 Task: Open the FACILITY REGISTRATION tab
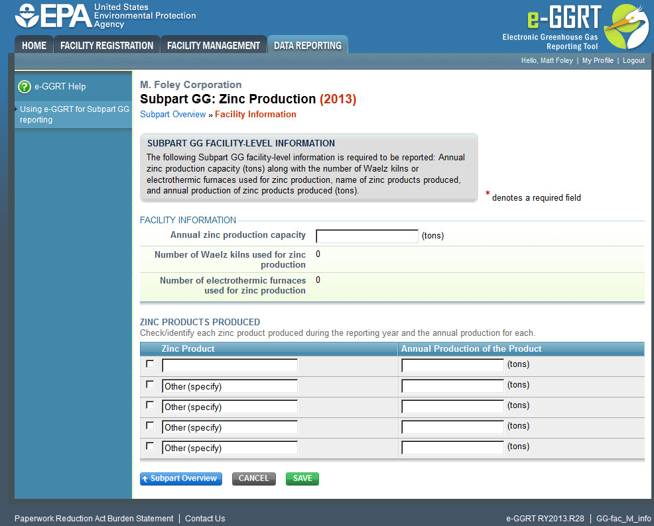pos(107,45)
